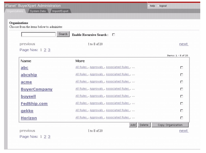Click the Delete button

tap(144, 125)
